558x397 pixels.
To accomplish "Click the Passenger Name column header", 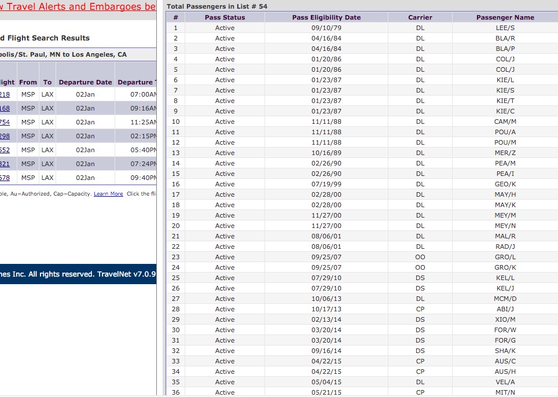I will coord(505,17).
